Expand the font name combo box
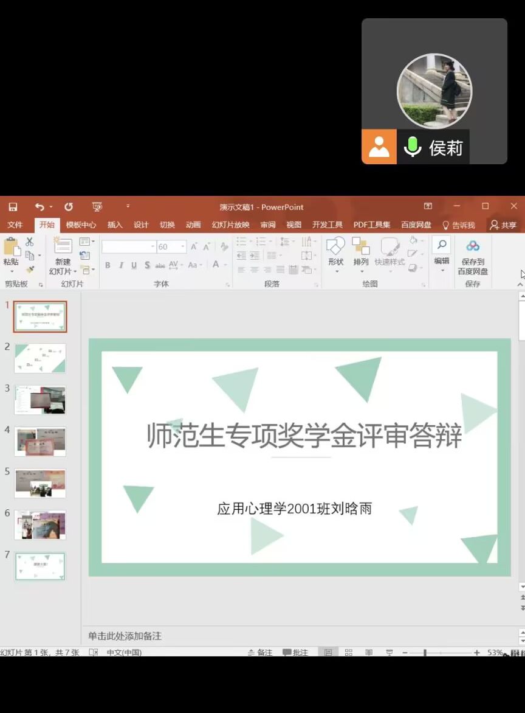The width and height of the screenshot is (525, 713). point(153,247)
